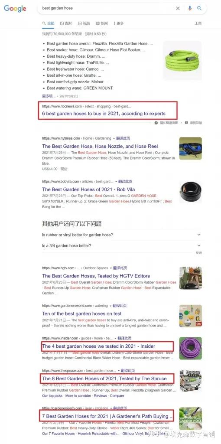Start voice search with microphone icon

190,8
